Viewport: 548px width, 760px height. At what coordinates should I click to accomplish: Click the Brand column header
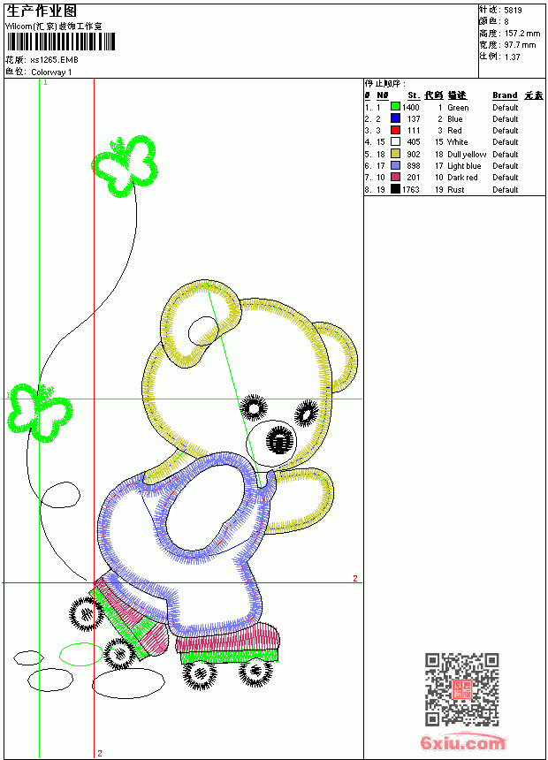pos(505,95)
